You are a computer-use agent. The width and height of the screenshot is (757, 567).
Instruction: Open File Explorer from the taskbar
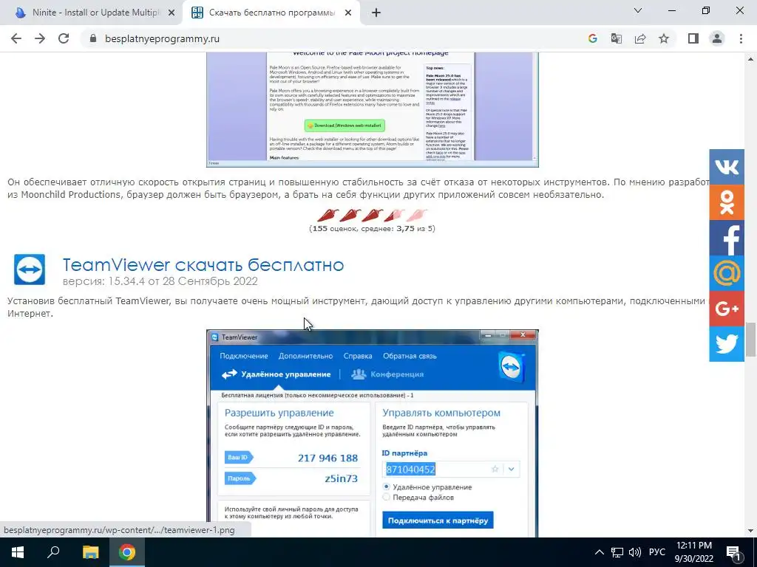(90, 552)
